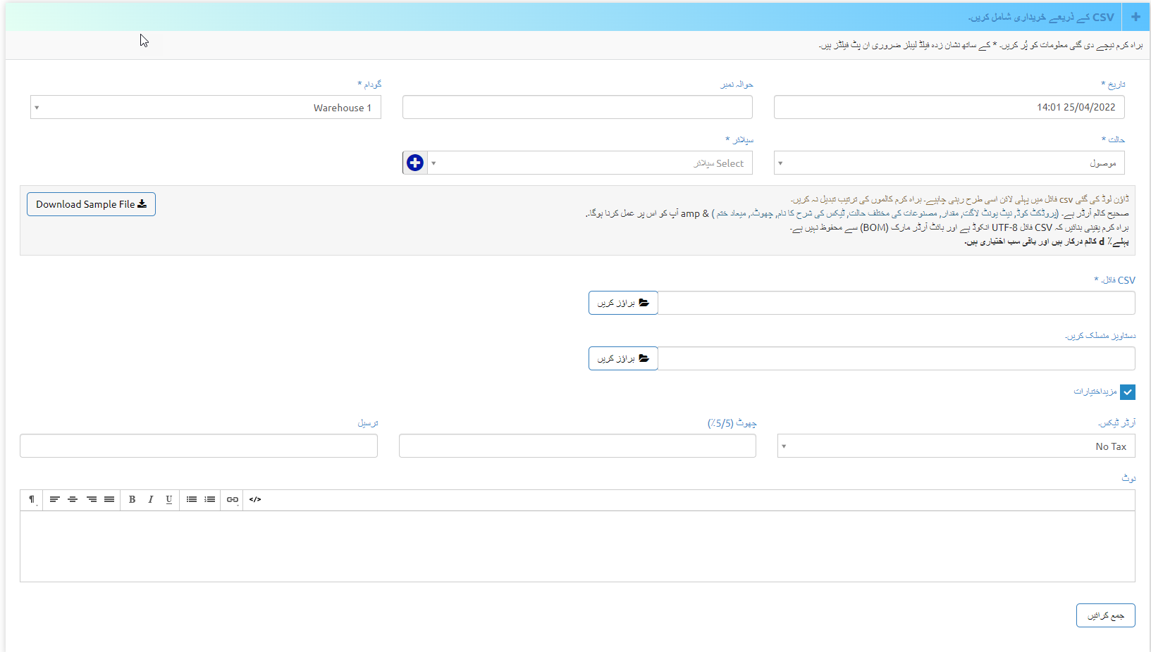The height and width of the screenshot is (652, 1151).
Task: Align note text to the left
Action: pos(54,499)
